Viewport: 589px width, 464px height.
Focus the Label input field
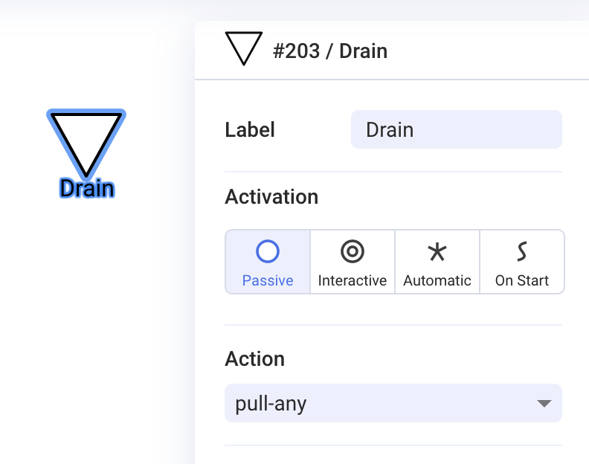[x=457, y=129]
